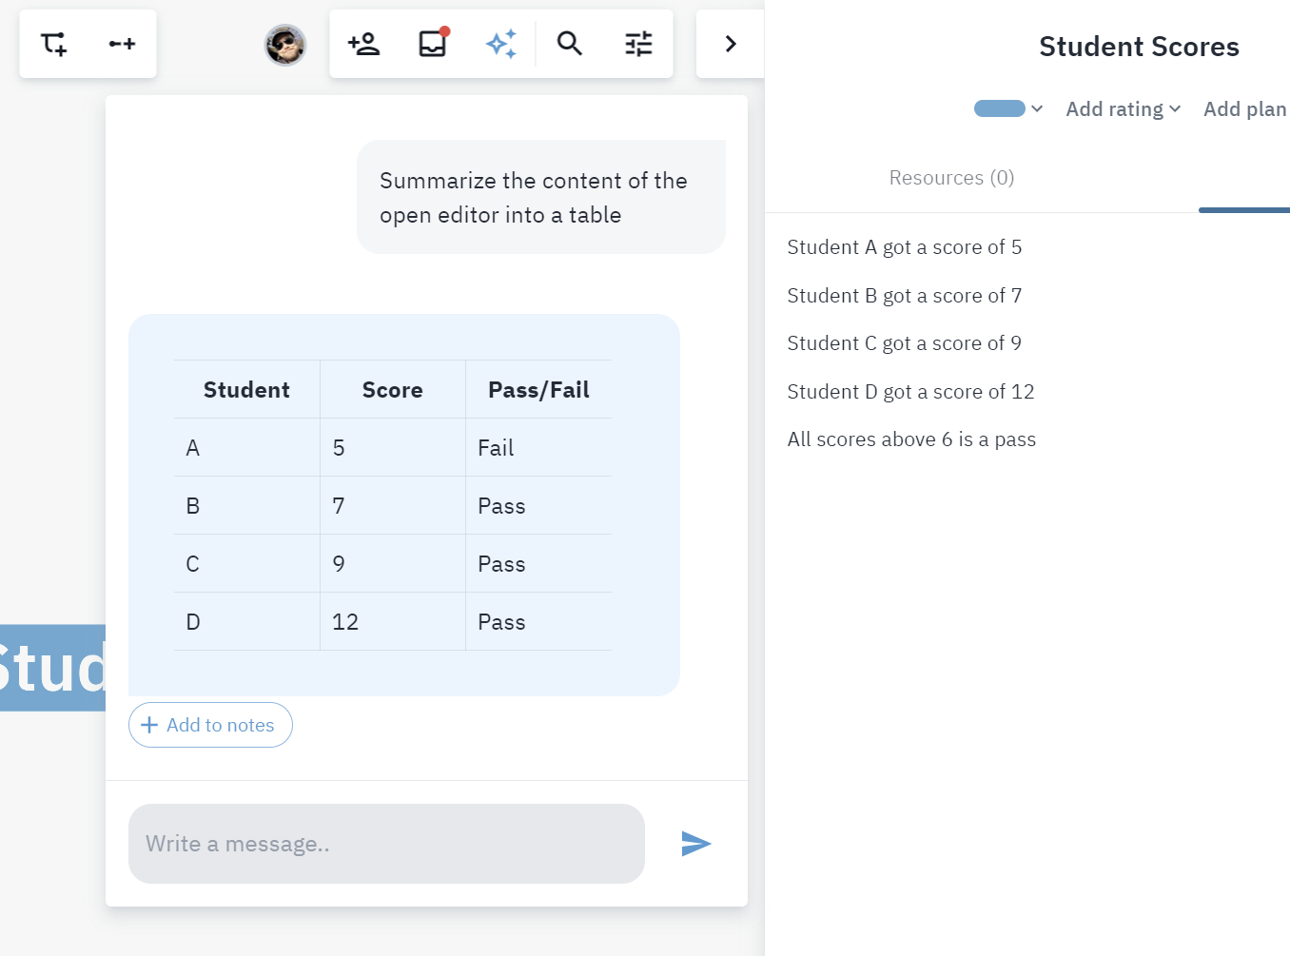This screenshot has width=1290, height=956.
Task: Open the blue color label dropdown
Action: point(1008,108)
